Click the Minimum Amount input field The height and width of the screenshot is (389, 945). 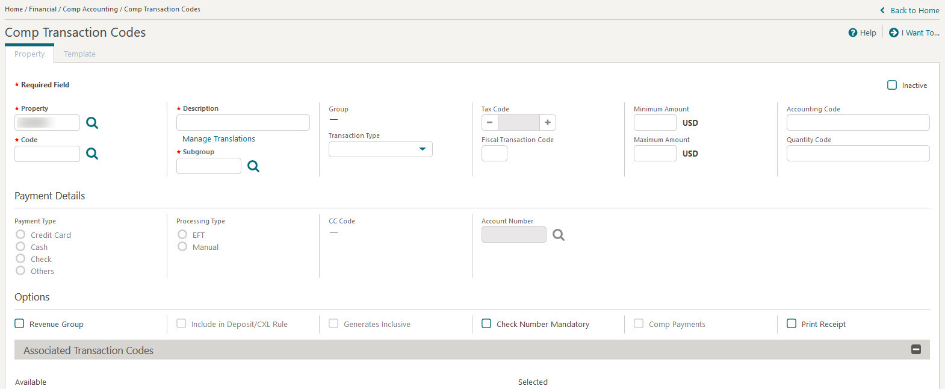point(655,123)
